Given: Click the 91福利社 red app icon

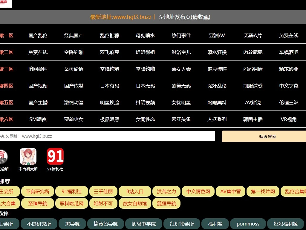Looking at the screenshot, I should [x=55, y=156].
